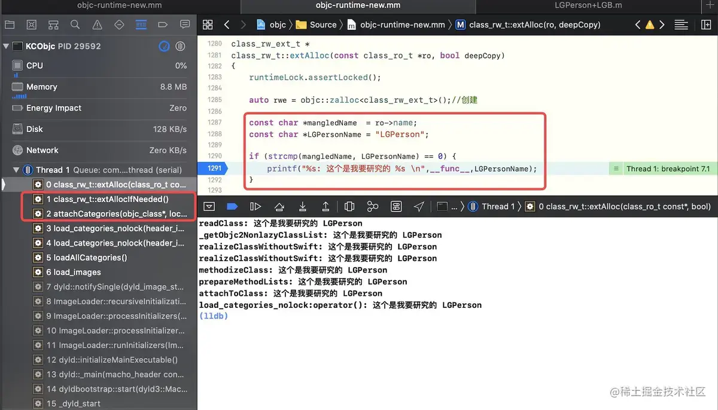Jump to previous issue arrow
This screenshot has height=410, width=718.
638,25
